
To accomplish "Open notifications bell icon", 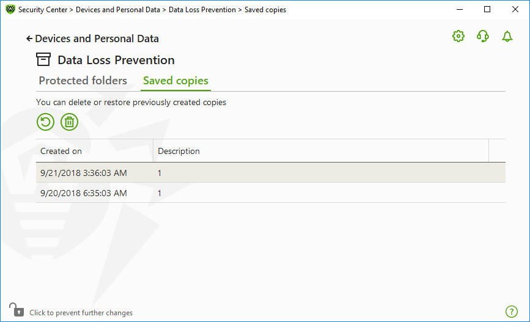I will (507, 36).
